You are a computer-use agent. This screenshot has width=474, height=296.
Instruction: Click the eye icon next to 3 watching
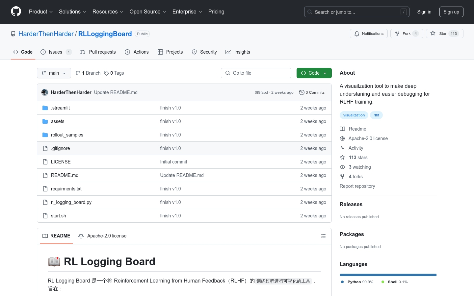pos(342,167)
